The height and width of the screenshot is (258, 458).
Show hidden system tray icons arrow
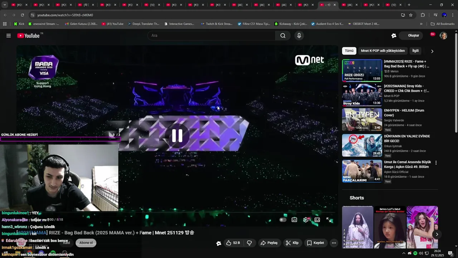[x=404, y=253]
